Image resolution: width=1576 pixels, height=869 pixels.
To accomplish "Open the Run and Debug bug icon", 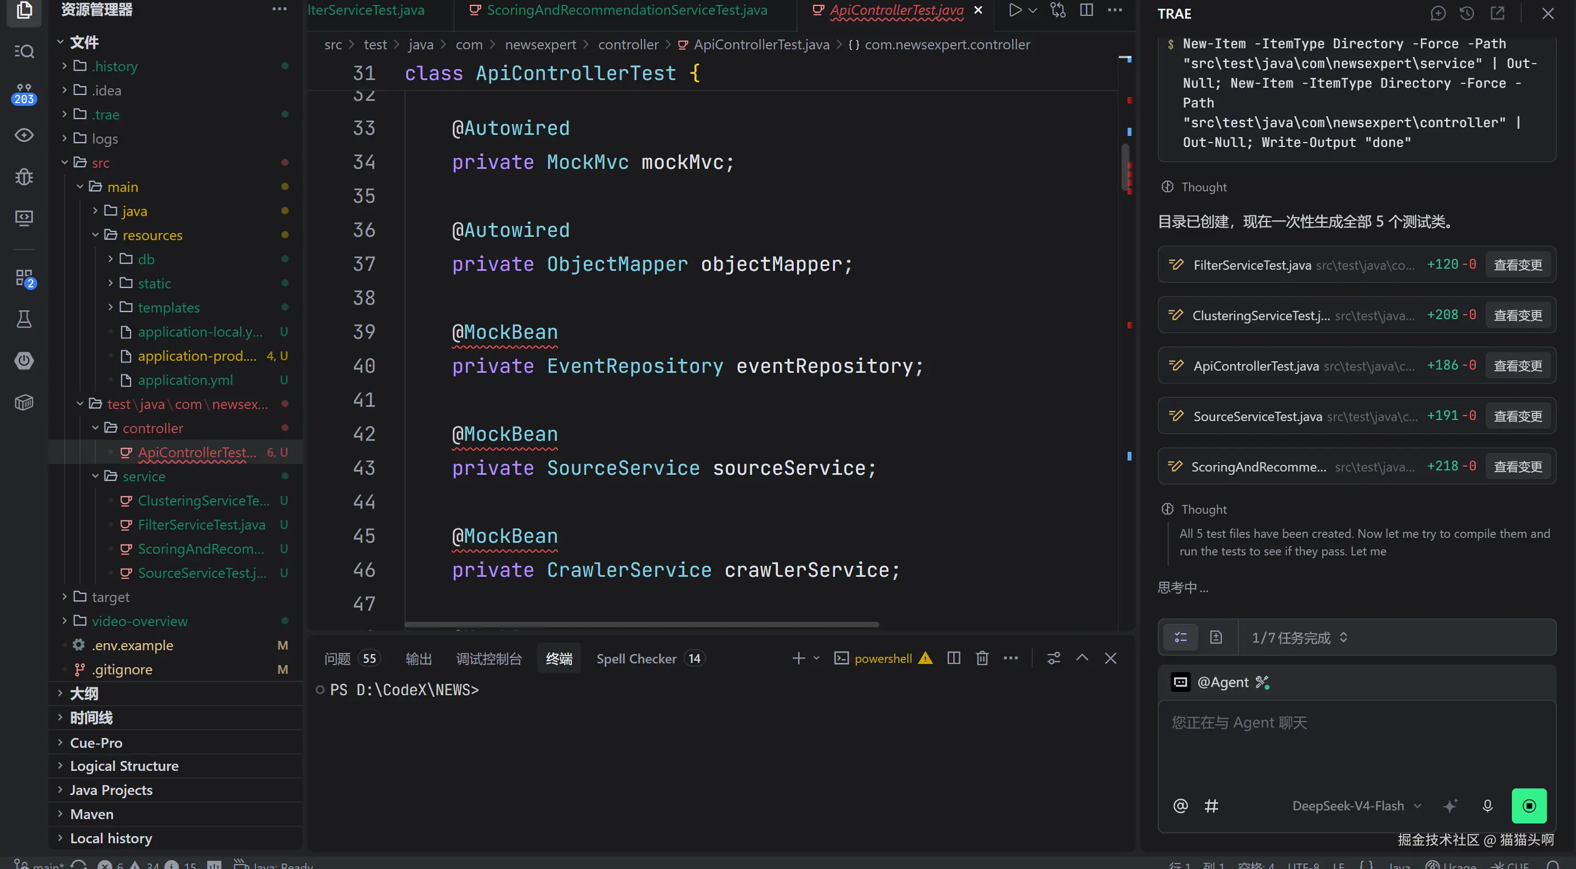I will click(24, 177).
